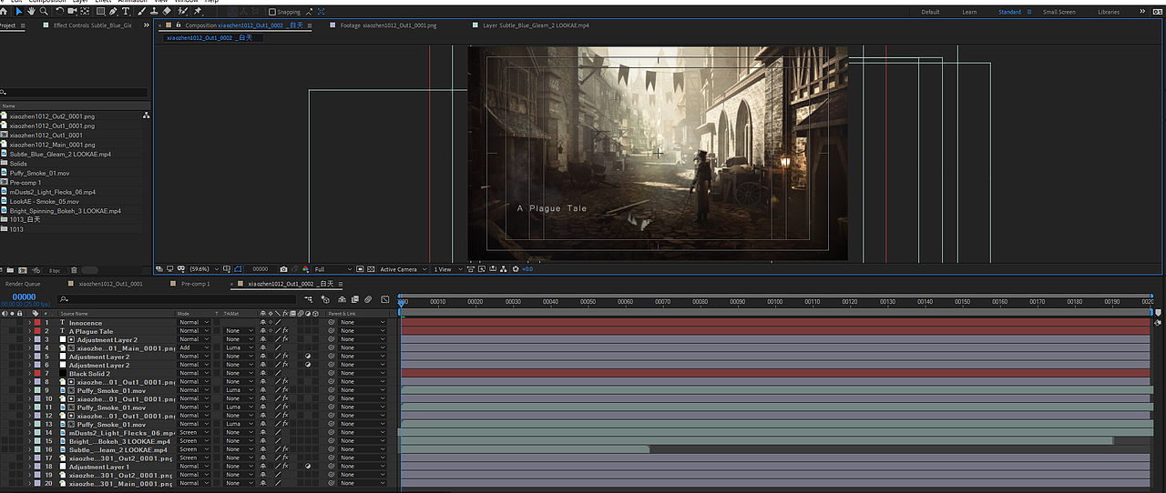Open blending mode dropdown for Innocence layer

coord(193,323)
